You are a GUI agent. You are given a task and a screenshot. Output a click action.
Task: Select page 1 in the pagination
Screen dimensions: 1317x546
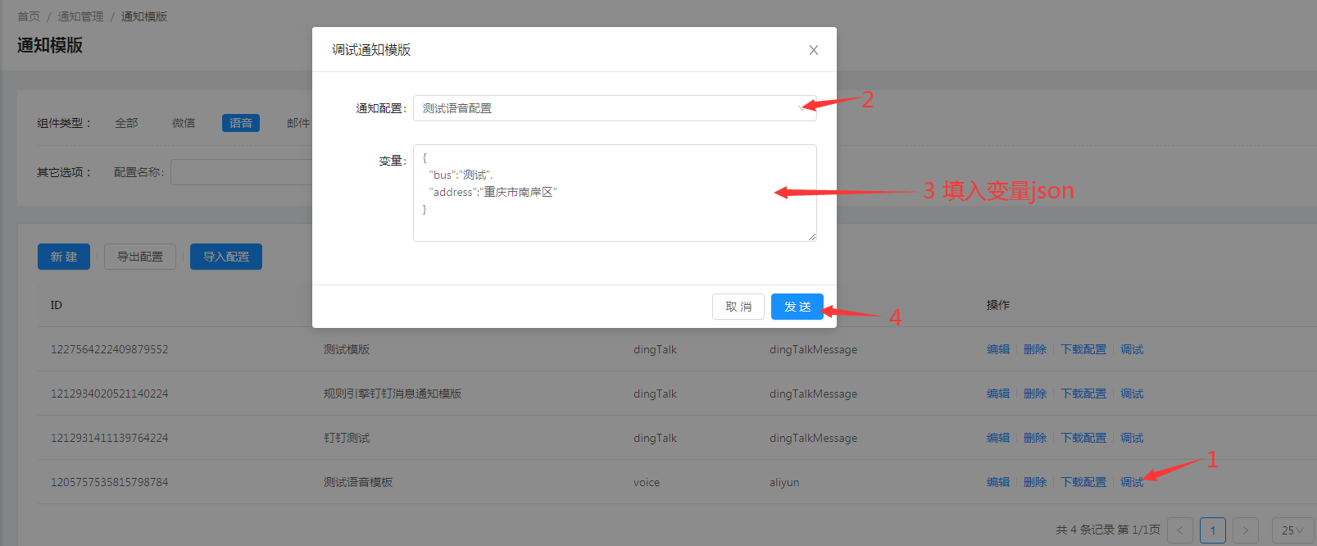1212,530
